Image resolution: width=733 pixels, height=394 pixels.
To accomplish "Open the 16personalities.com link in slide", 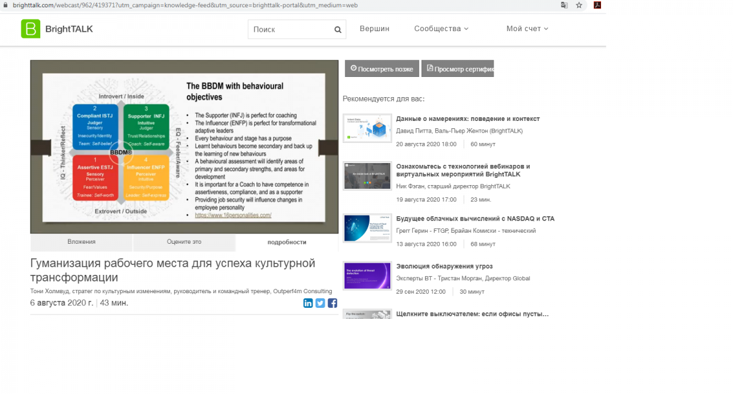I will coord(233,216).
